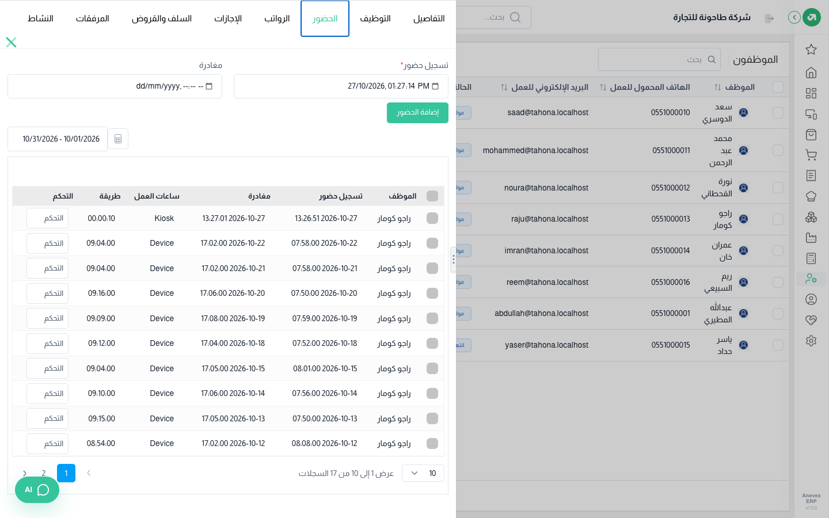This screenshot has height=518, width=829.
Task: Open التحكم dropdown for the 2026-10-21 row
Action: click(47, 268)
